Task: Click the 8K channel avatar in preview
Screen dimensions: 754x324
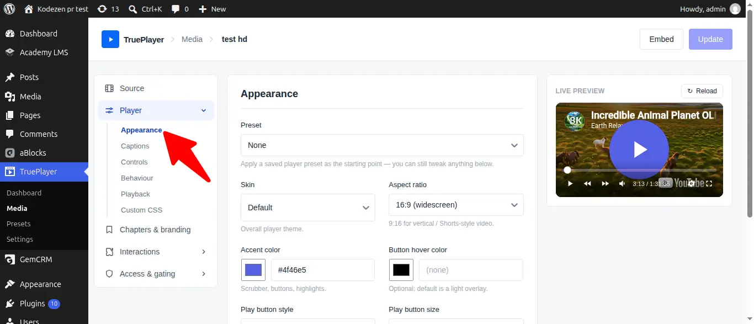Action: click(x=575, y=121)
